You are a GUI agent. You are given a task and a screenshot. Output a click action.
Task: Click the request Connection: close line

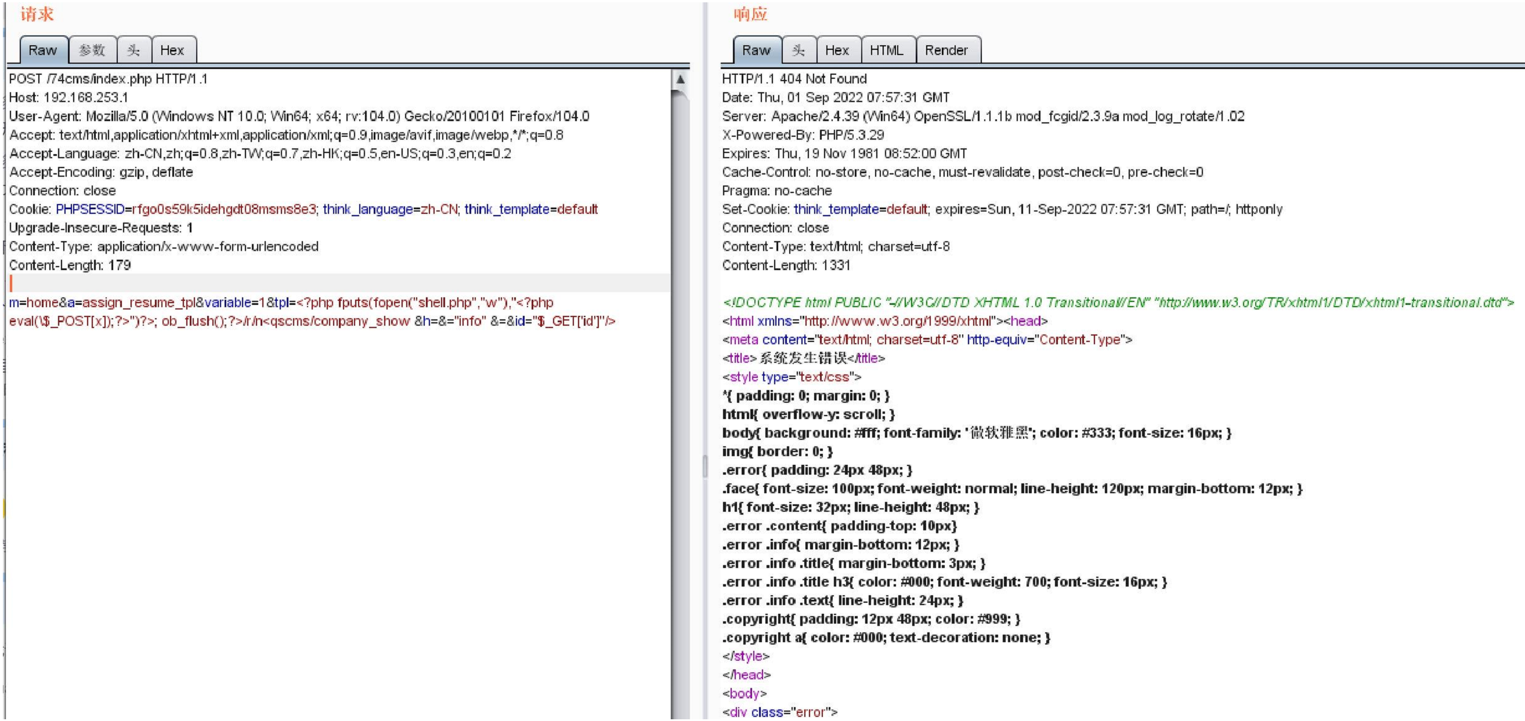point(62,191)
